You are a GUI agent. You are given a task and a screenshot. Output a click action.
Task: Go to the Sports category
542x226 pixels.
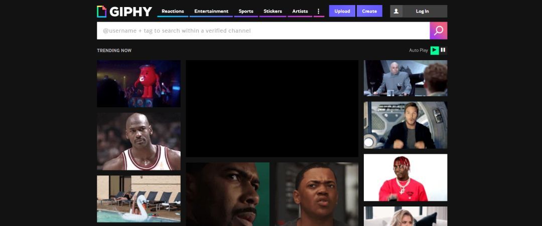tap(246, 11)
